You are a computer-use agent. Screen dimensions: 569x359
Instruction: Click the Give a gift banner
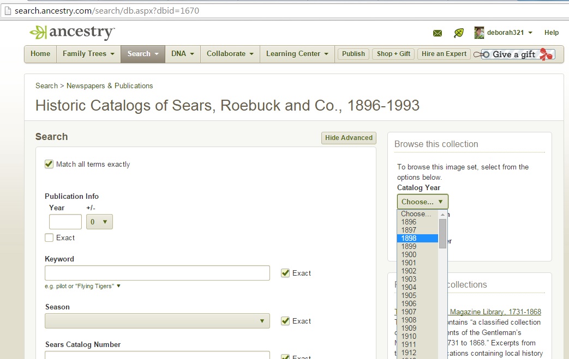coord(518,54)
